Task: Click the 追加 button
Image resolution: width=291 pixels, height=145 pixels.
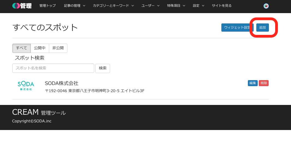Action: [262, 28]
